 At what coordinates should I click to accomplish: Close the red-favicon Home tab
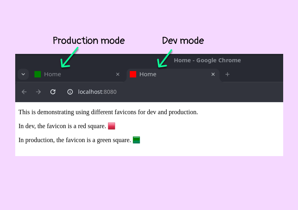213,74
